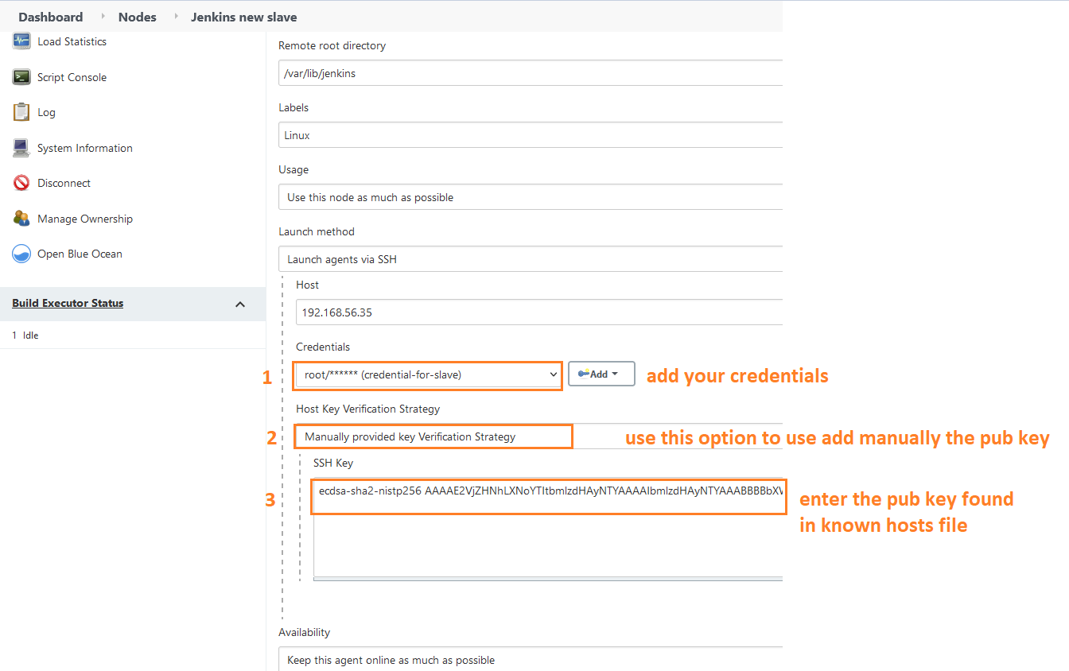Image resolution: width=1069 pixels, height=671 pixels.
Task: Click the Idle executor entry
Action: tap(31, 335)
